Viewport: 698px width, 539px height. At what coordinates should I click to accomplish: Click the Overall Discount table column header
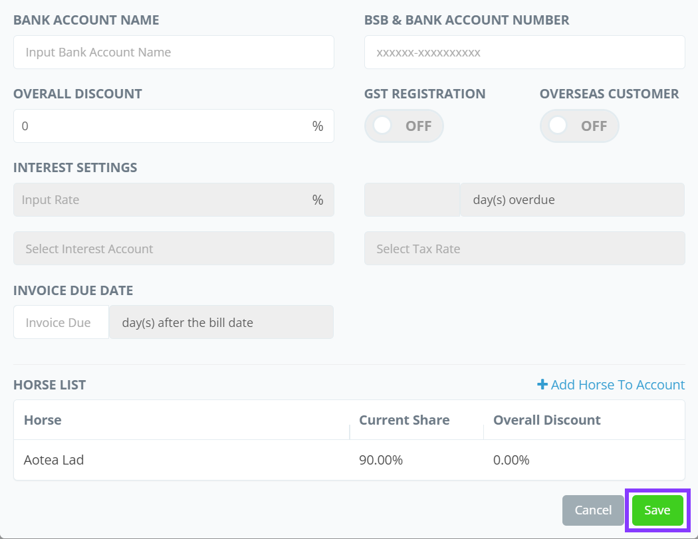[x=546, y=420]
